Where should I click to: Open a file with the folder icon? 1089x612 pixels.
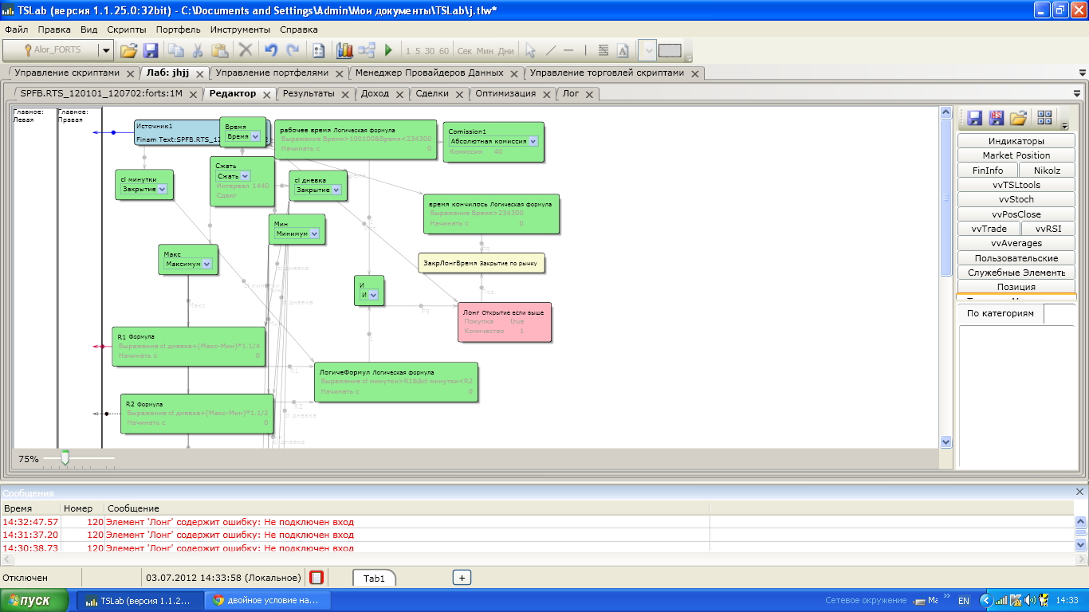click(128, 50)
